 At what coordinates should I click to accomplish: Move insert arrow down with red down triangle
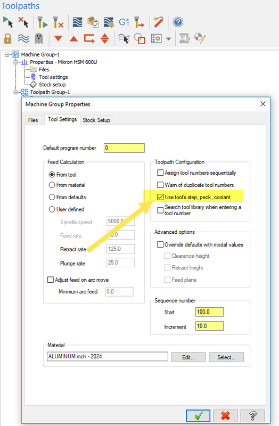(x=58, y=38)
